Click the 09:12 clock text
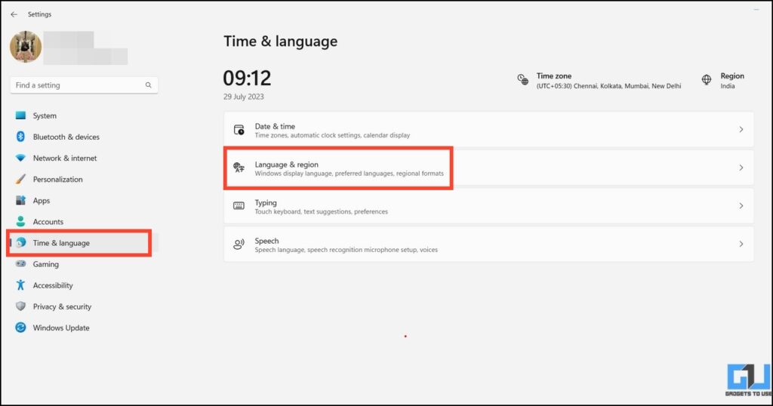 pyautogui.click(x=247, y=78)
